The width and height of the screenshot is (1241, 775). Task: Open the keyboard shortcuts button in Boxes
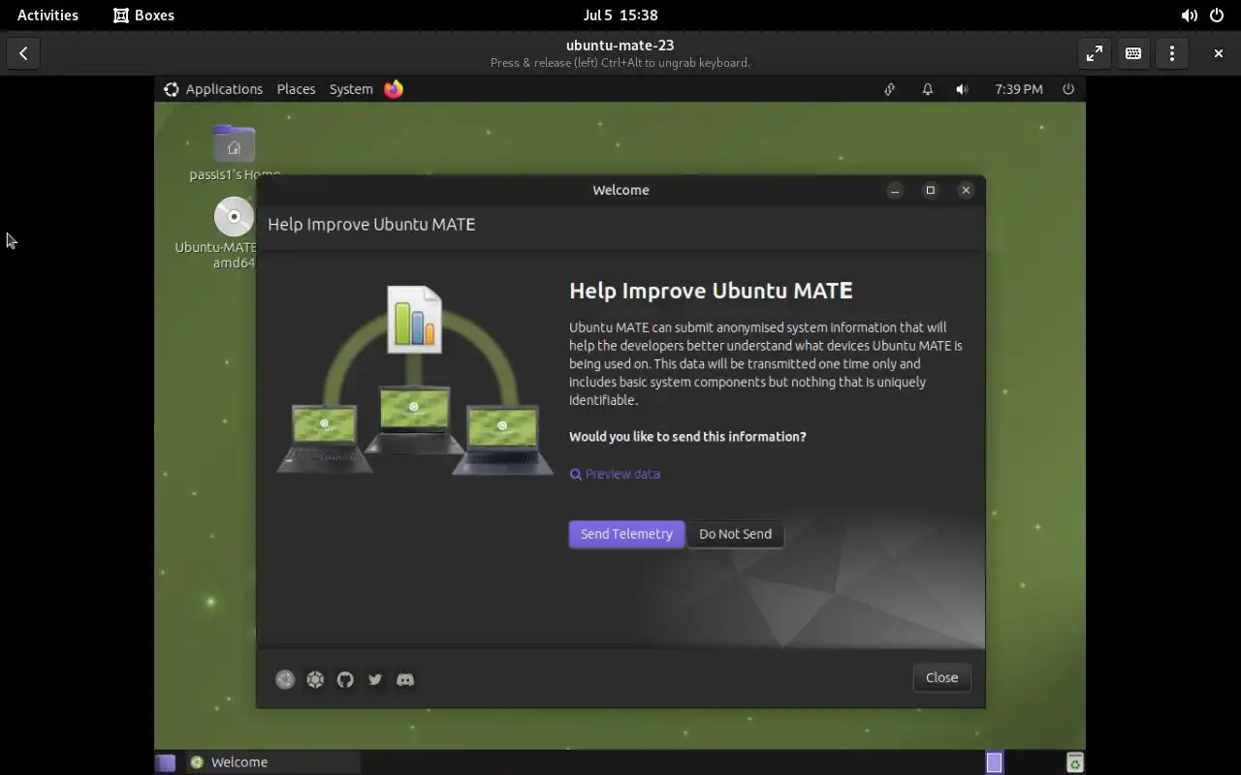click(x=1133, y=53)
